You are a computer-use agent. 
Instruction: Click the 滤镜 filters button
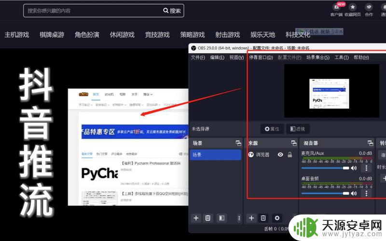(x=298, y=129)
